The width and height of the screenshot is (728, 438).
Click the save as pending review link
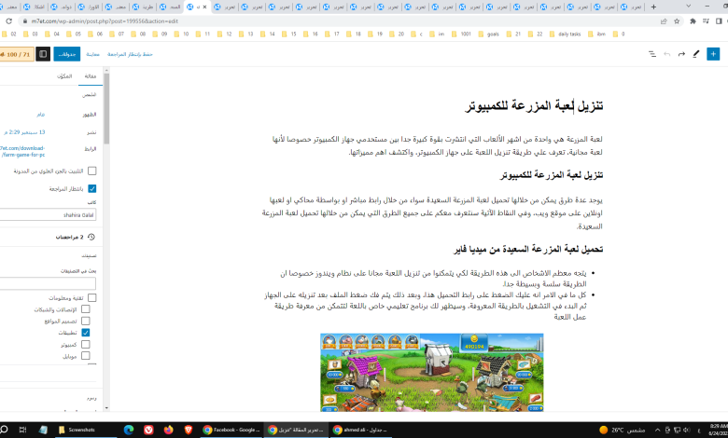pyautogui.click(x=130, y=54)
